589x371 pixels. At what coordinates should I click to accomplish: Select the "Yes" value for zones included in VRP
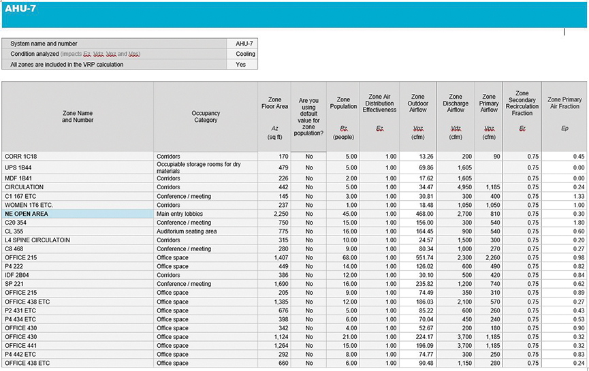242,65
